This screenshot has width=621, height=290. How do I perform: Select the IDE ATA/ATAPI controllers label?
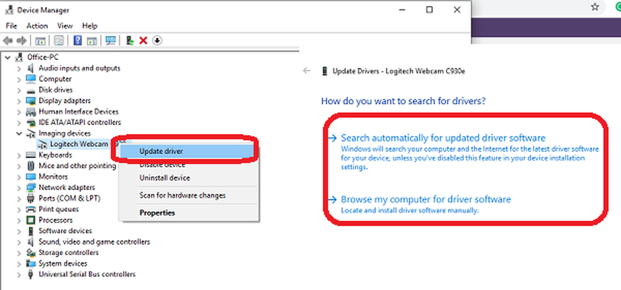point(79,123)
